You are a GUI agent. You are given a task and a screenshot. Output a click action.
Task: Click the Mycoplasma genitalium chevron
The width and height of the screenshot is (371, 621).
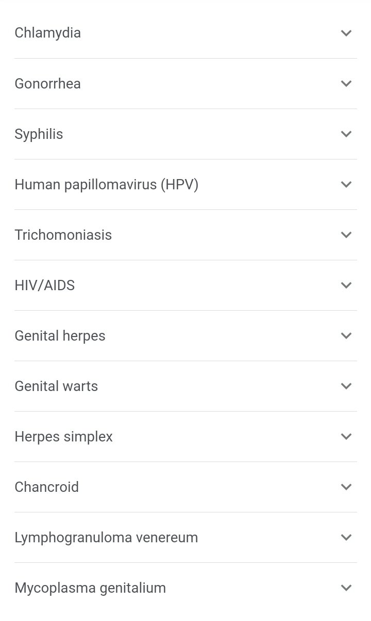tap(346, 588)
